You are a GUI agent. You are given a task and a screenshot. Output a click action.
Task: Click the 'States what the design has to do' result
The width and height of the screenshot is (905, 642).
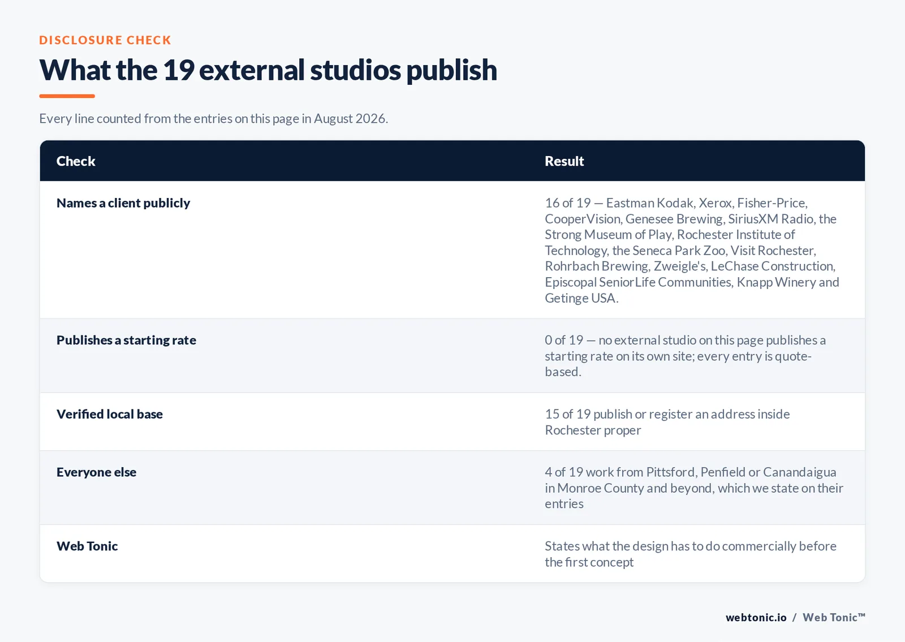click(691, 554)
